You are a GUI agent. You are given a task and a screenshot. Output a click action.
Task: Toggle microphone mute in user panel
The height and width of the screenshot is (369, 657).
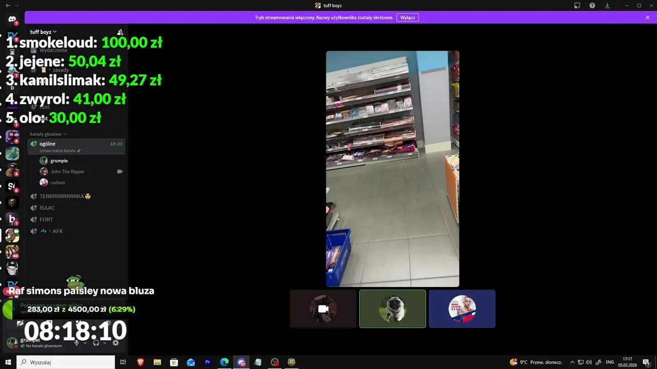point(76,342)
